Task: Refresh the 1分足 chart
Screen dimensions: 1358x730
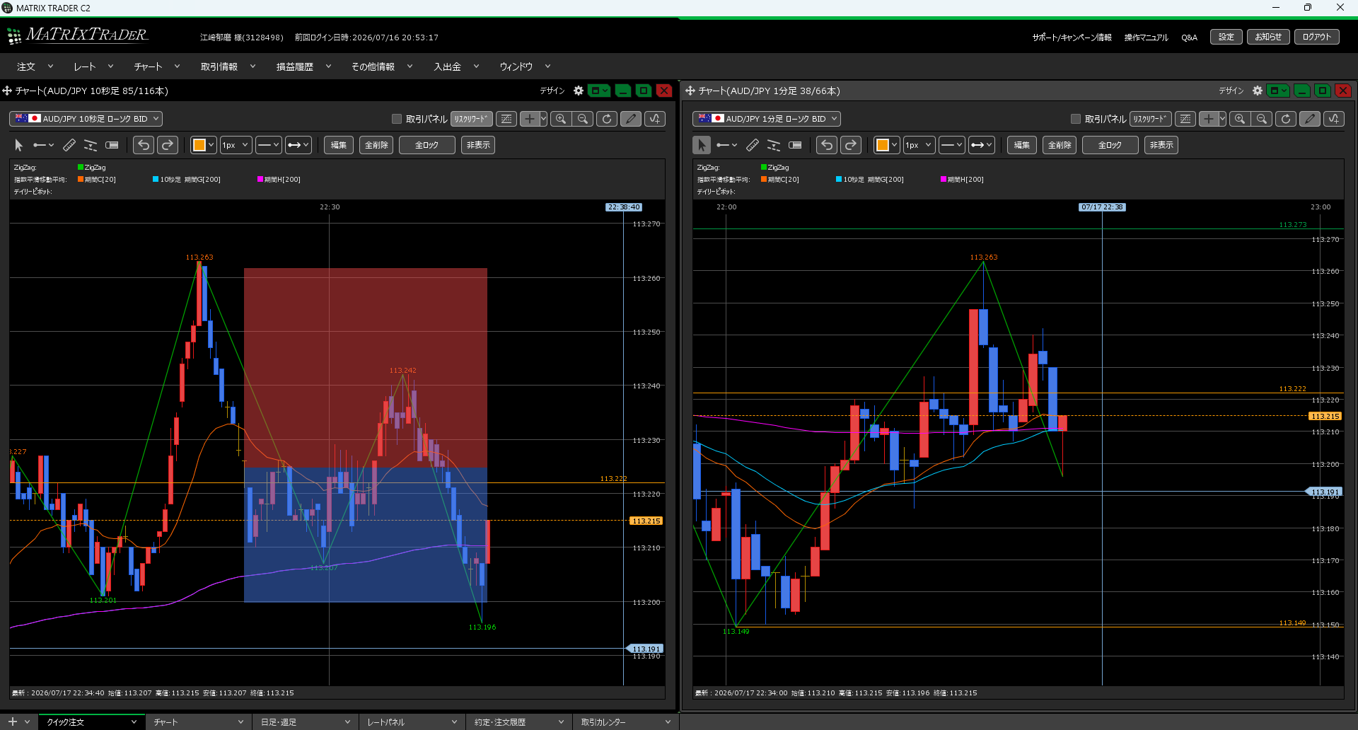Action: (x=1286, y=119)
